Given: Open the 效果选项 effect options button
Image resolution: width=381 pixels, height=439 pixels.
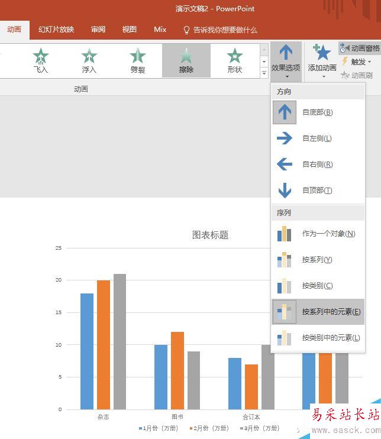Looking at the screenshot, I should click(286, 62).
